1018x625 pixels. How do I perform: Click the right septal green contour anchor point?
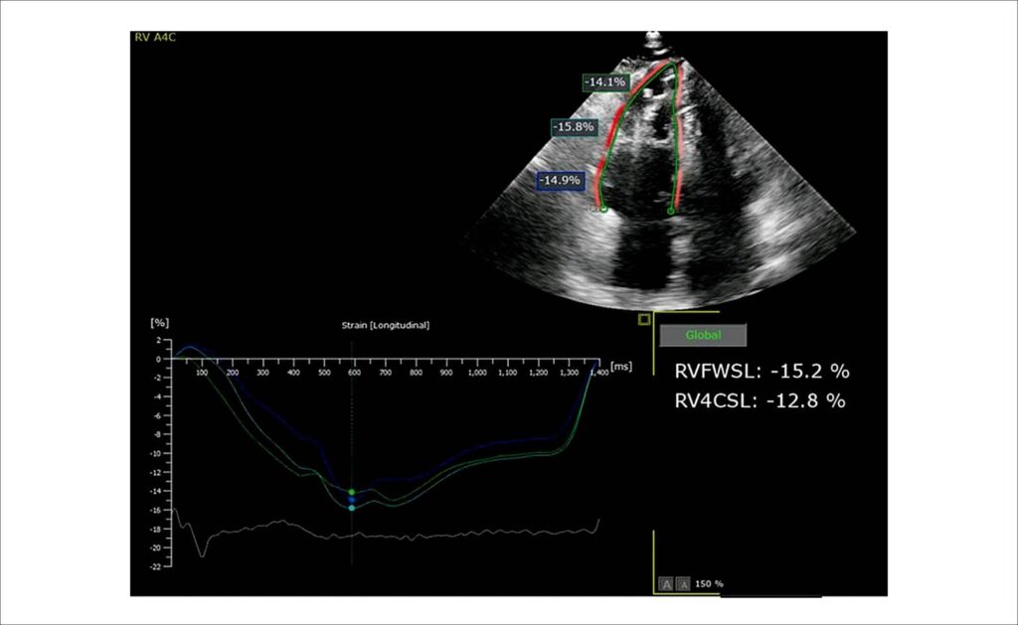click(x=671, y=211)
